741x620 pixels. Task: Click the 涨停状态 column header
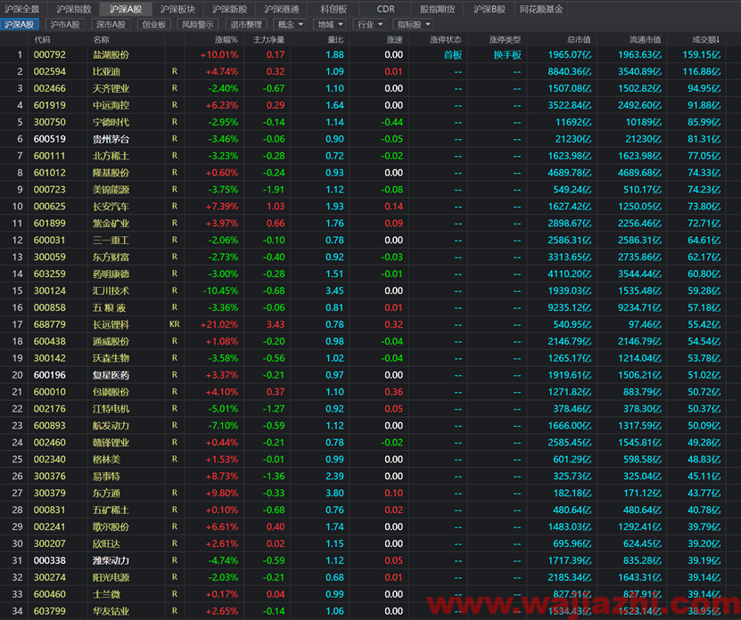[x=445, y=40]
